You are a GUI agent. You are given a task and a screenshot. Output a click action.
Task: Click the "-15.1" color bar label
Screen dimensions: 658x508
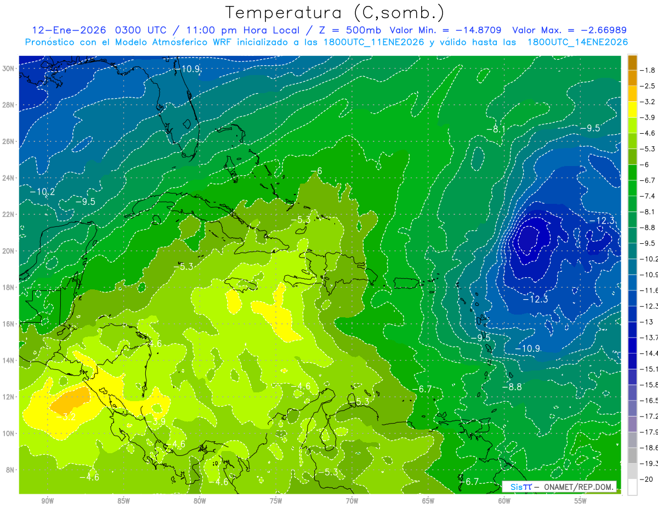pyautogui.click(x=650, y=369)
